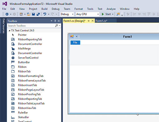This screenshot has height=122, width=159.
Task: Click the Undo arrow icon
Action: click(45, 14)
